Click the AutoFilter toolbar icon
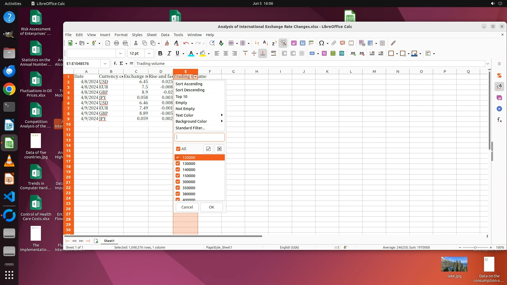The width and height of the screenshot is (507, 285). click(x=283, y=43)
